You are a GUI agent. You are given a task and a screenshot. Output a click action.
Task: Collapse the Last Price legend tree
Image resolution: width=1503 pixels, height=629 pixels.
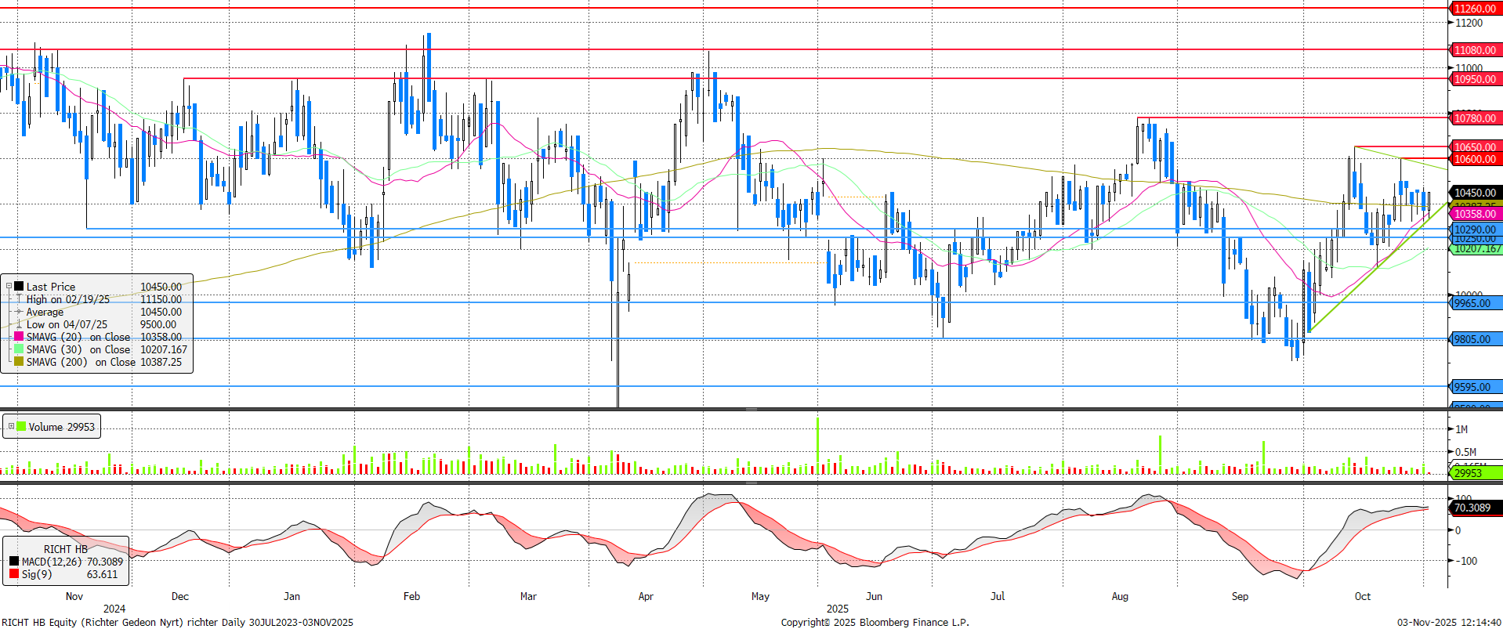(9, 287)
